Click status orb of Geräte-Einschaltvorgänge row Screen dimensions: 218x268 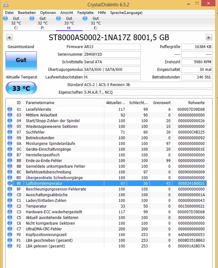(x=10, y=149)
